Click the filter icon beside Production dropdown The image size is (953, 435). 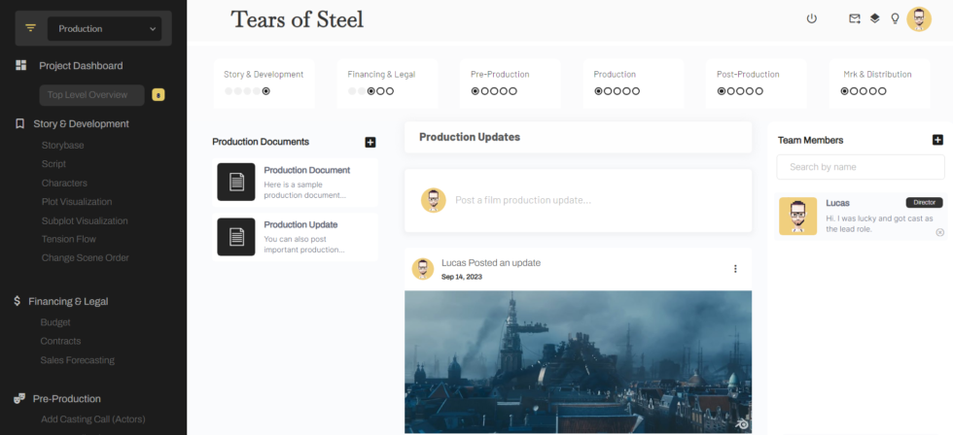click(x=30, y=28)
